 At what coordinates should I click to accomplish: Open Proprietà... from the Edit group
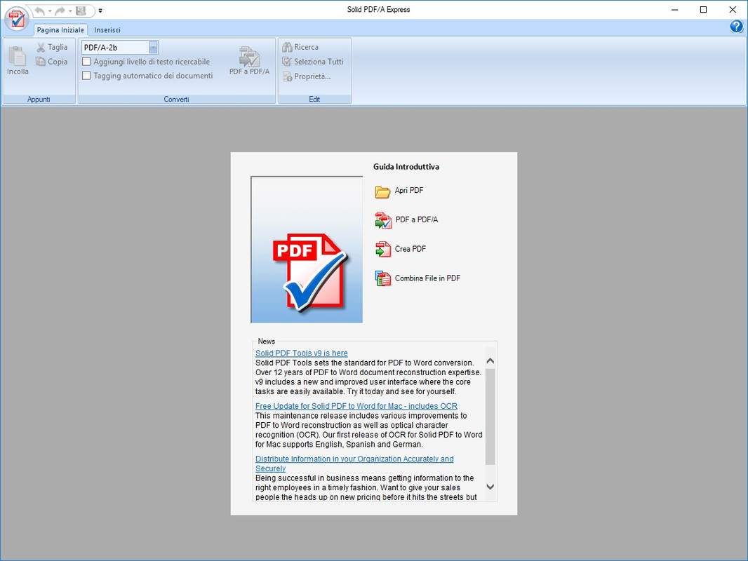pyautogui.click(x=307, y=76)
